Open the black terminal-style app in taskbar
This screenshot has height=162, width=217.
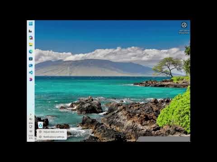tap(31, 31)
